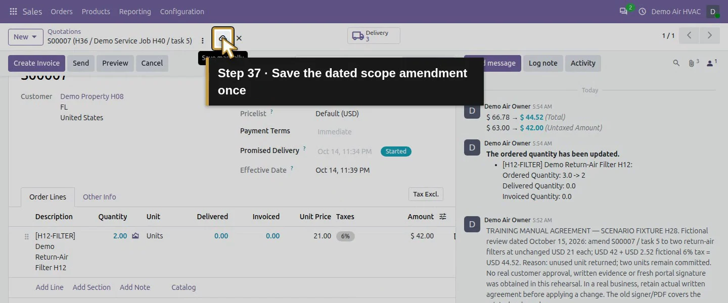Click the Create Invoice button
The image size is (728, 303).
point(36,63)
